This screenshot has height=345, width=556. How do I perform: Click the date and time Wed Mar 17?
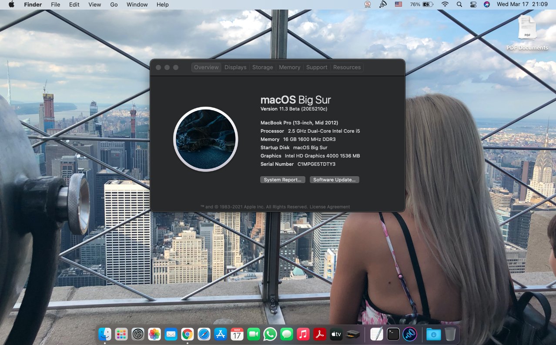click(x=522, y=4)
